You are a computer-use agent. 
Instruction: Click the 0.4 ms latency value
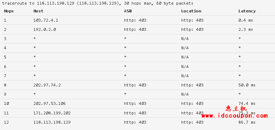tap(246, 20)
